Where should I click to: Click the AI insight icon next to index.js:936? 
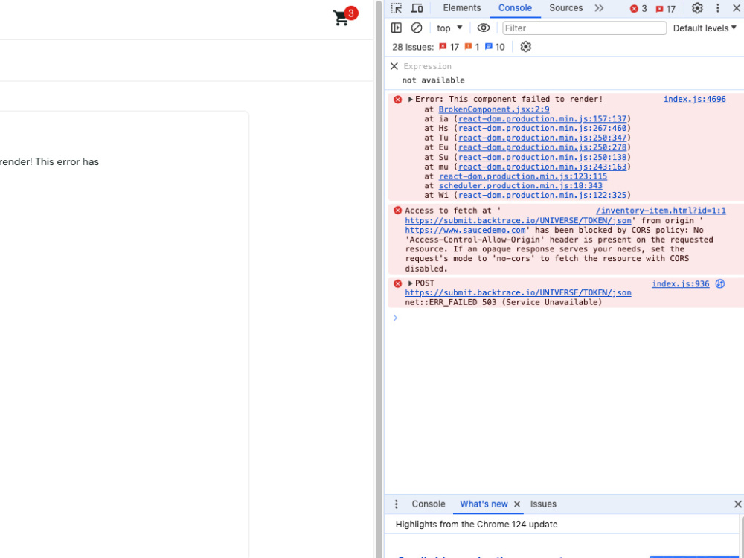click(x=719, y=283)
